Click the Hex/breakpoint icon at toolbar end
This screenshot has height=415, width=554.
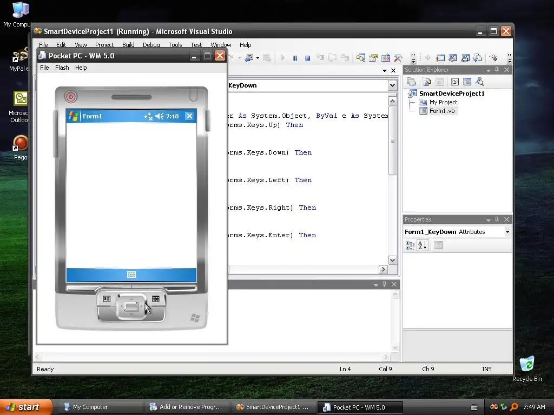(x=493, y=58)
